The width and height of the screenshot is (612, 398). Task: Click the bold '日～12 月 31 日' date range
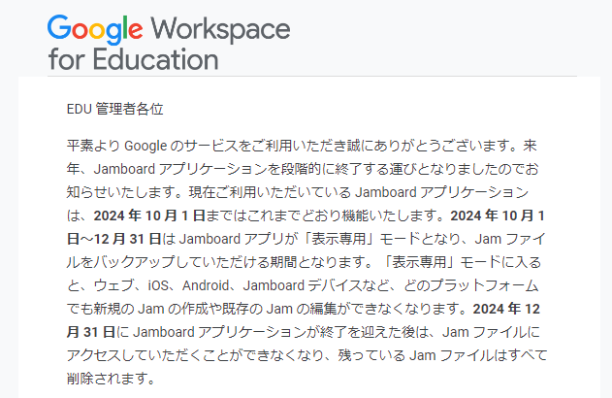click(113, 239)
